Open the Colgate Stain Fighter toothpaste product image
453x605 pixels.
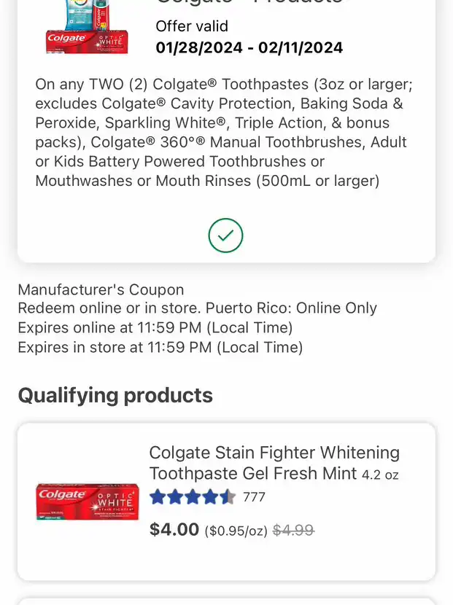[x=88, y=501]
